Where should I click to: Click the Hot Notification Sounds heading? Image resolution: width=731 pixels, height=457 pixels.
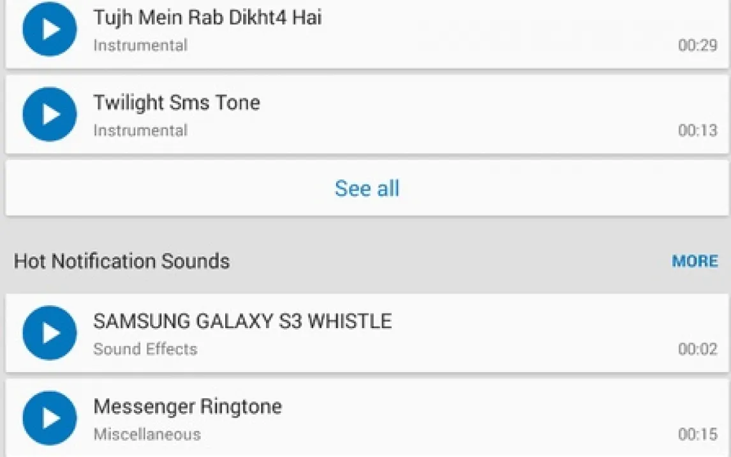point(122,261)
